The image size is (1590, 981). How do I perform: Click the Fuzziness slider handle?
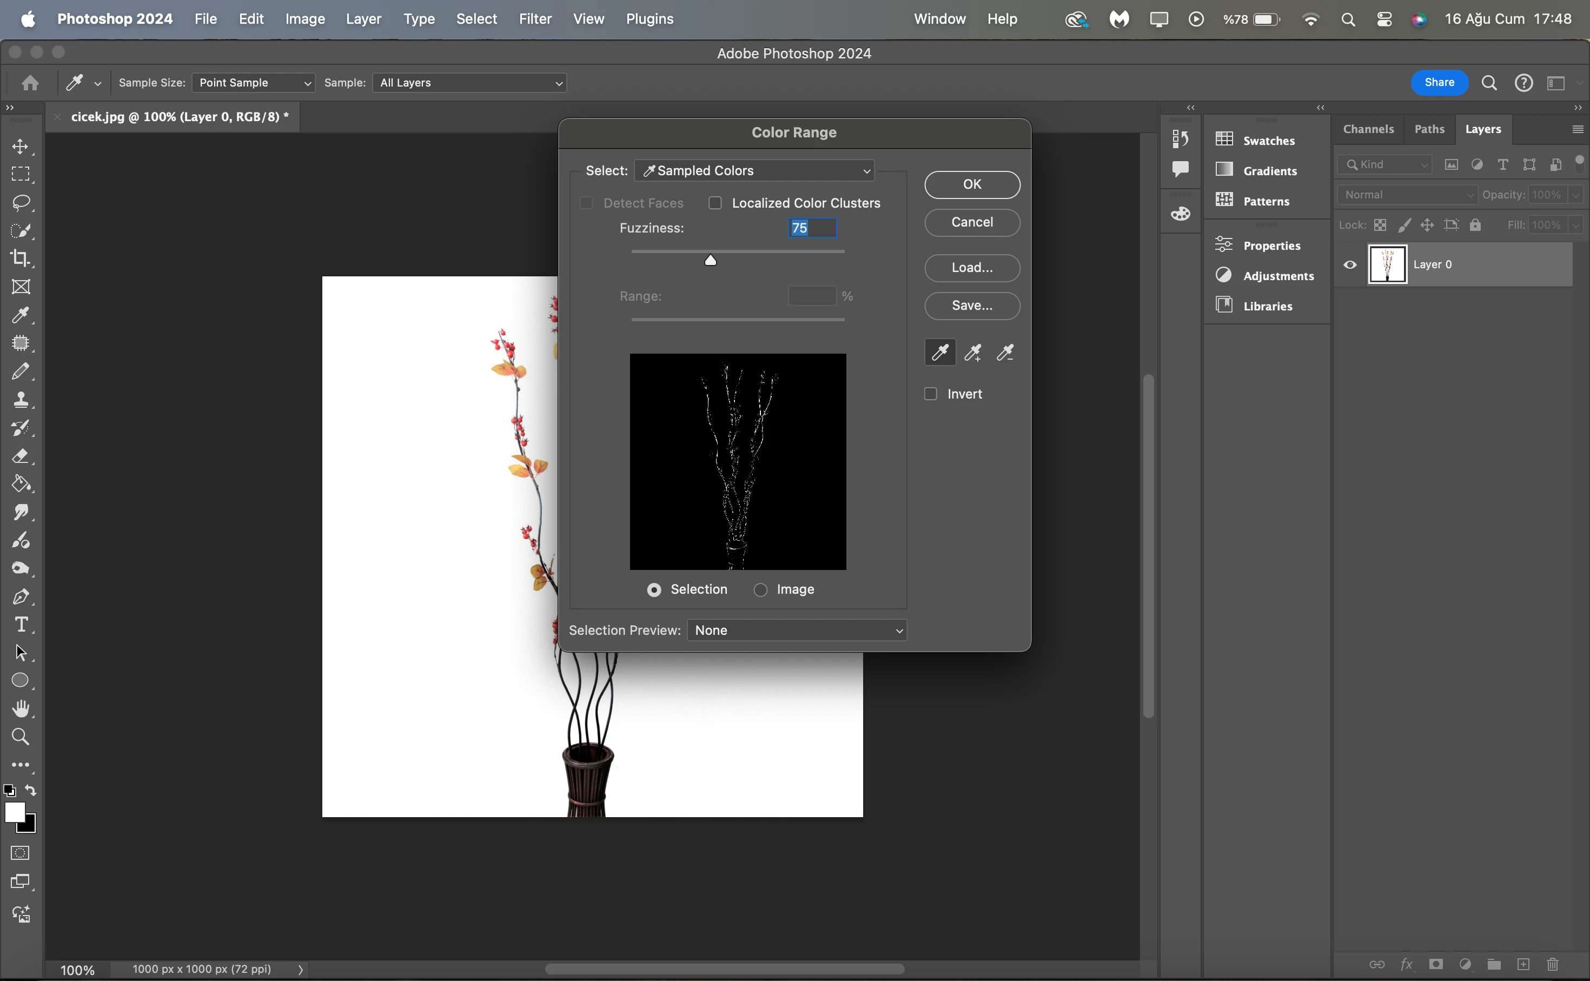[x=710, y=260]
